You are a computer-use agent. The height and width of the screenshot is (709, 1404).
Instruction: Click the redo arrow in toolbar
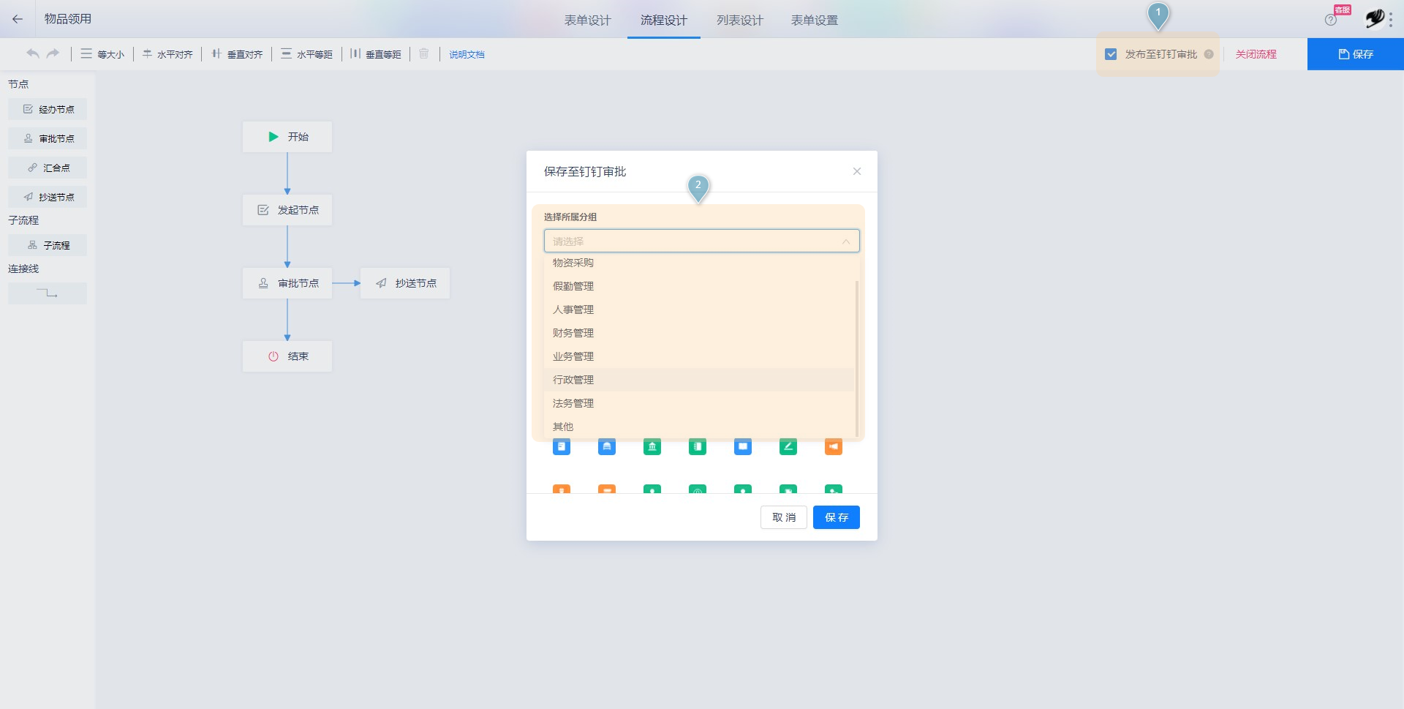coord(53,53)
